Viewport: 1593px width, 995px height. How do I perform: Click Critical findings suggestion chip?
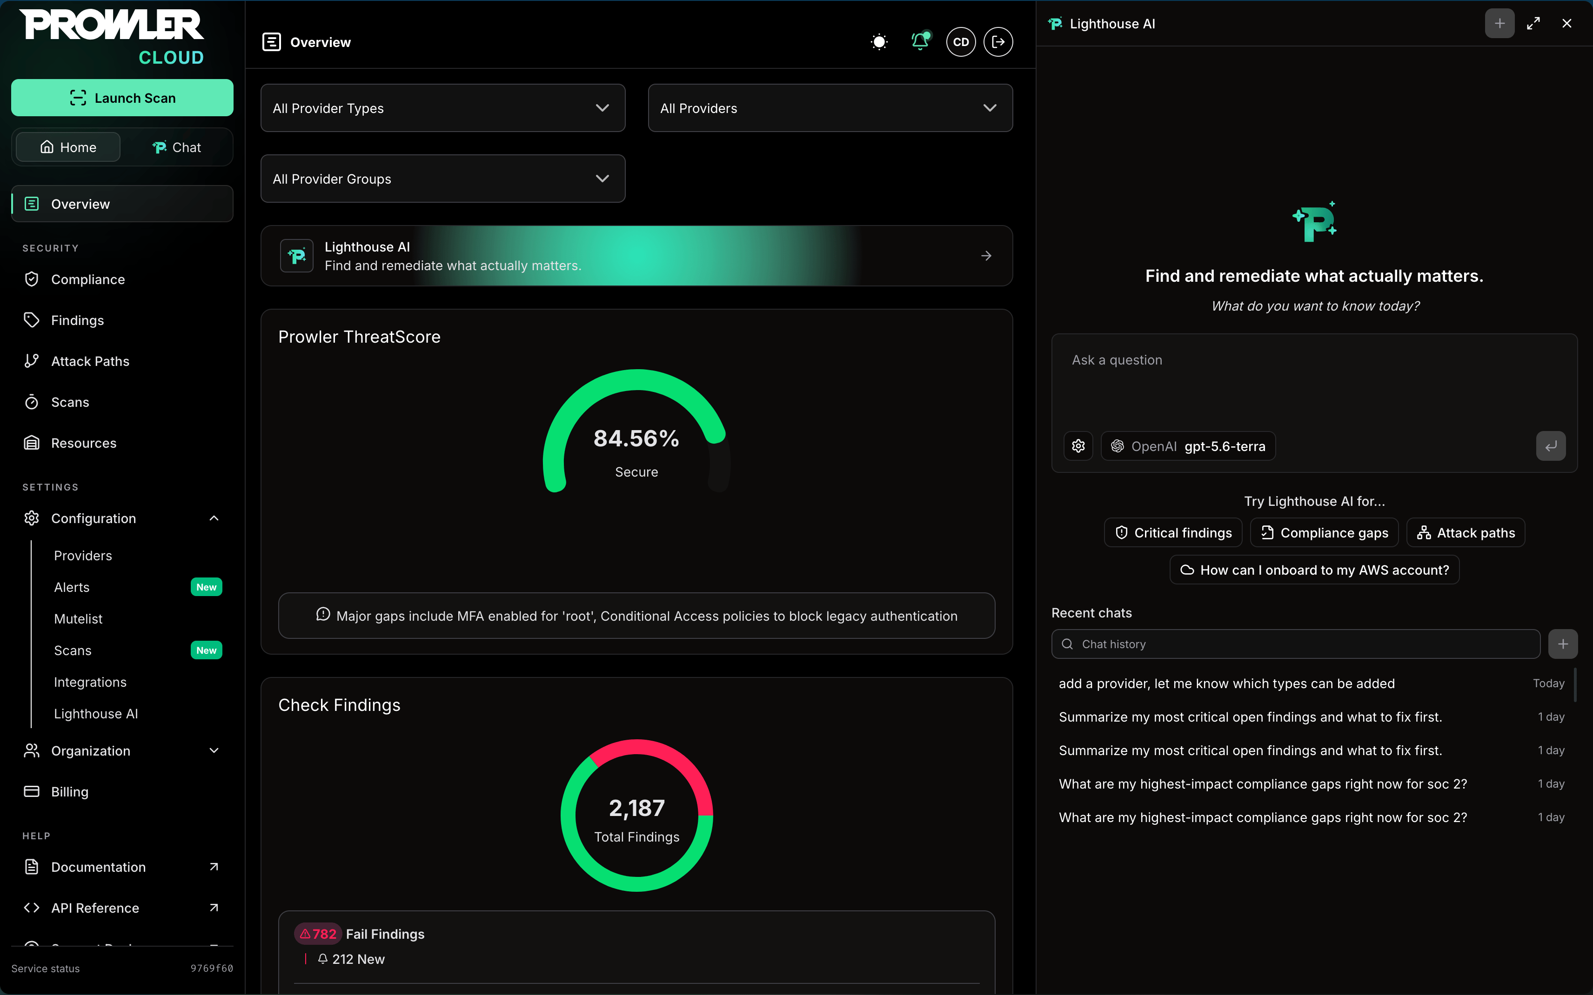[x=1173, y=533]
